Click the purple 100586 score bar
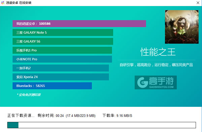The height and width of the screenshot is (132, 202). (x=79, y=24)
